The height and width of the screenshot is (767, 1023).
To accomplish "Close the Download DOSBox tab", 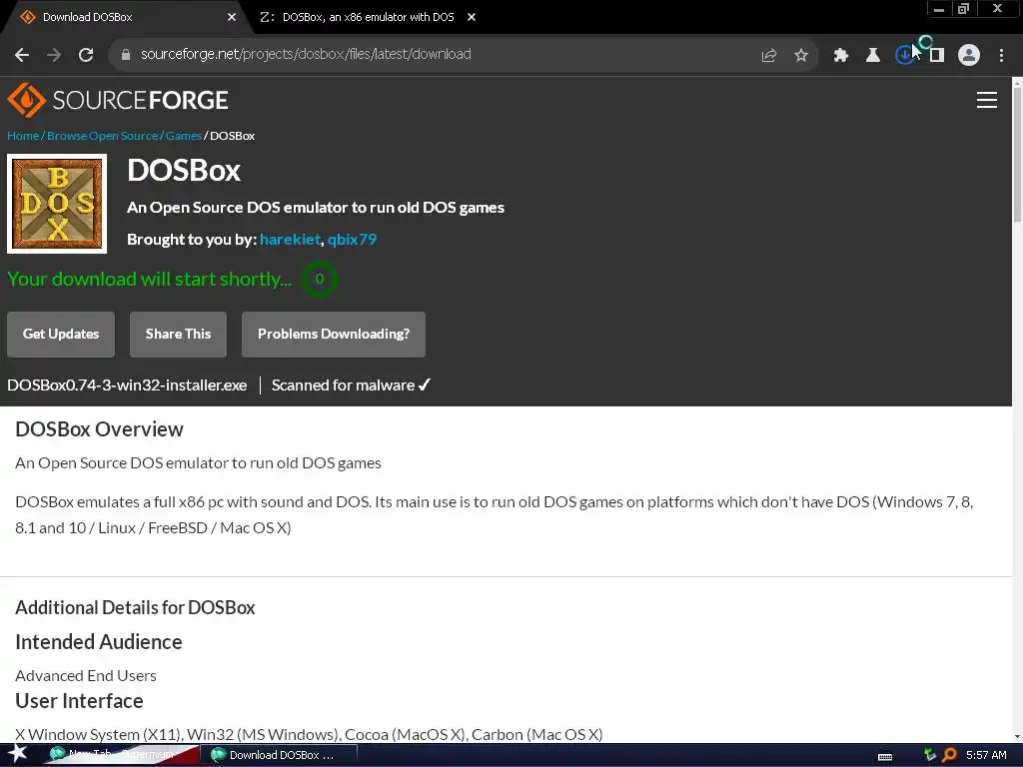I will (232, 17).
